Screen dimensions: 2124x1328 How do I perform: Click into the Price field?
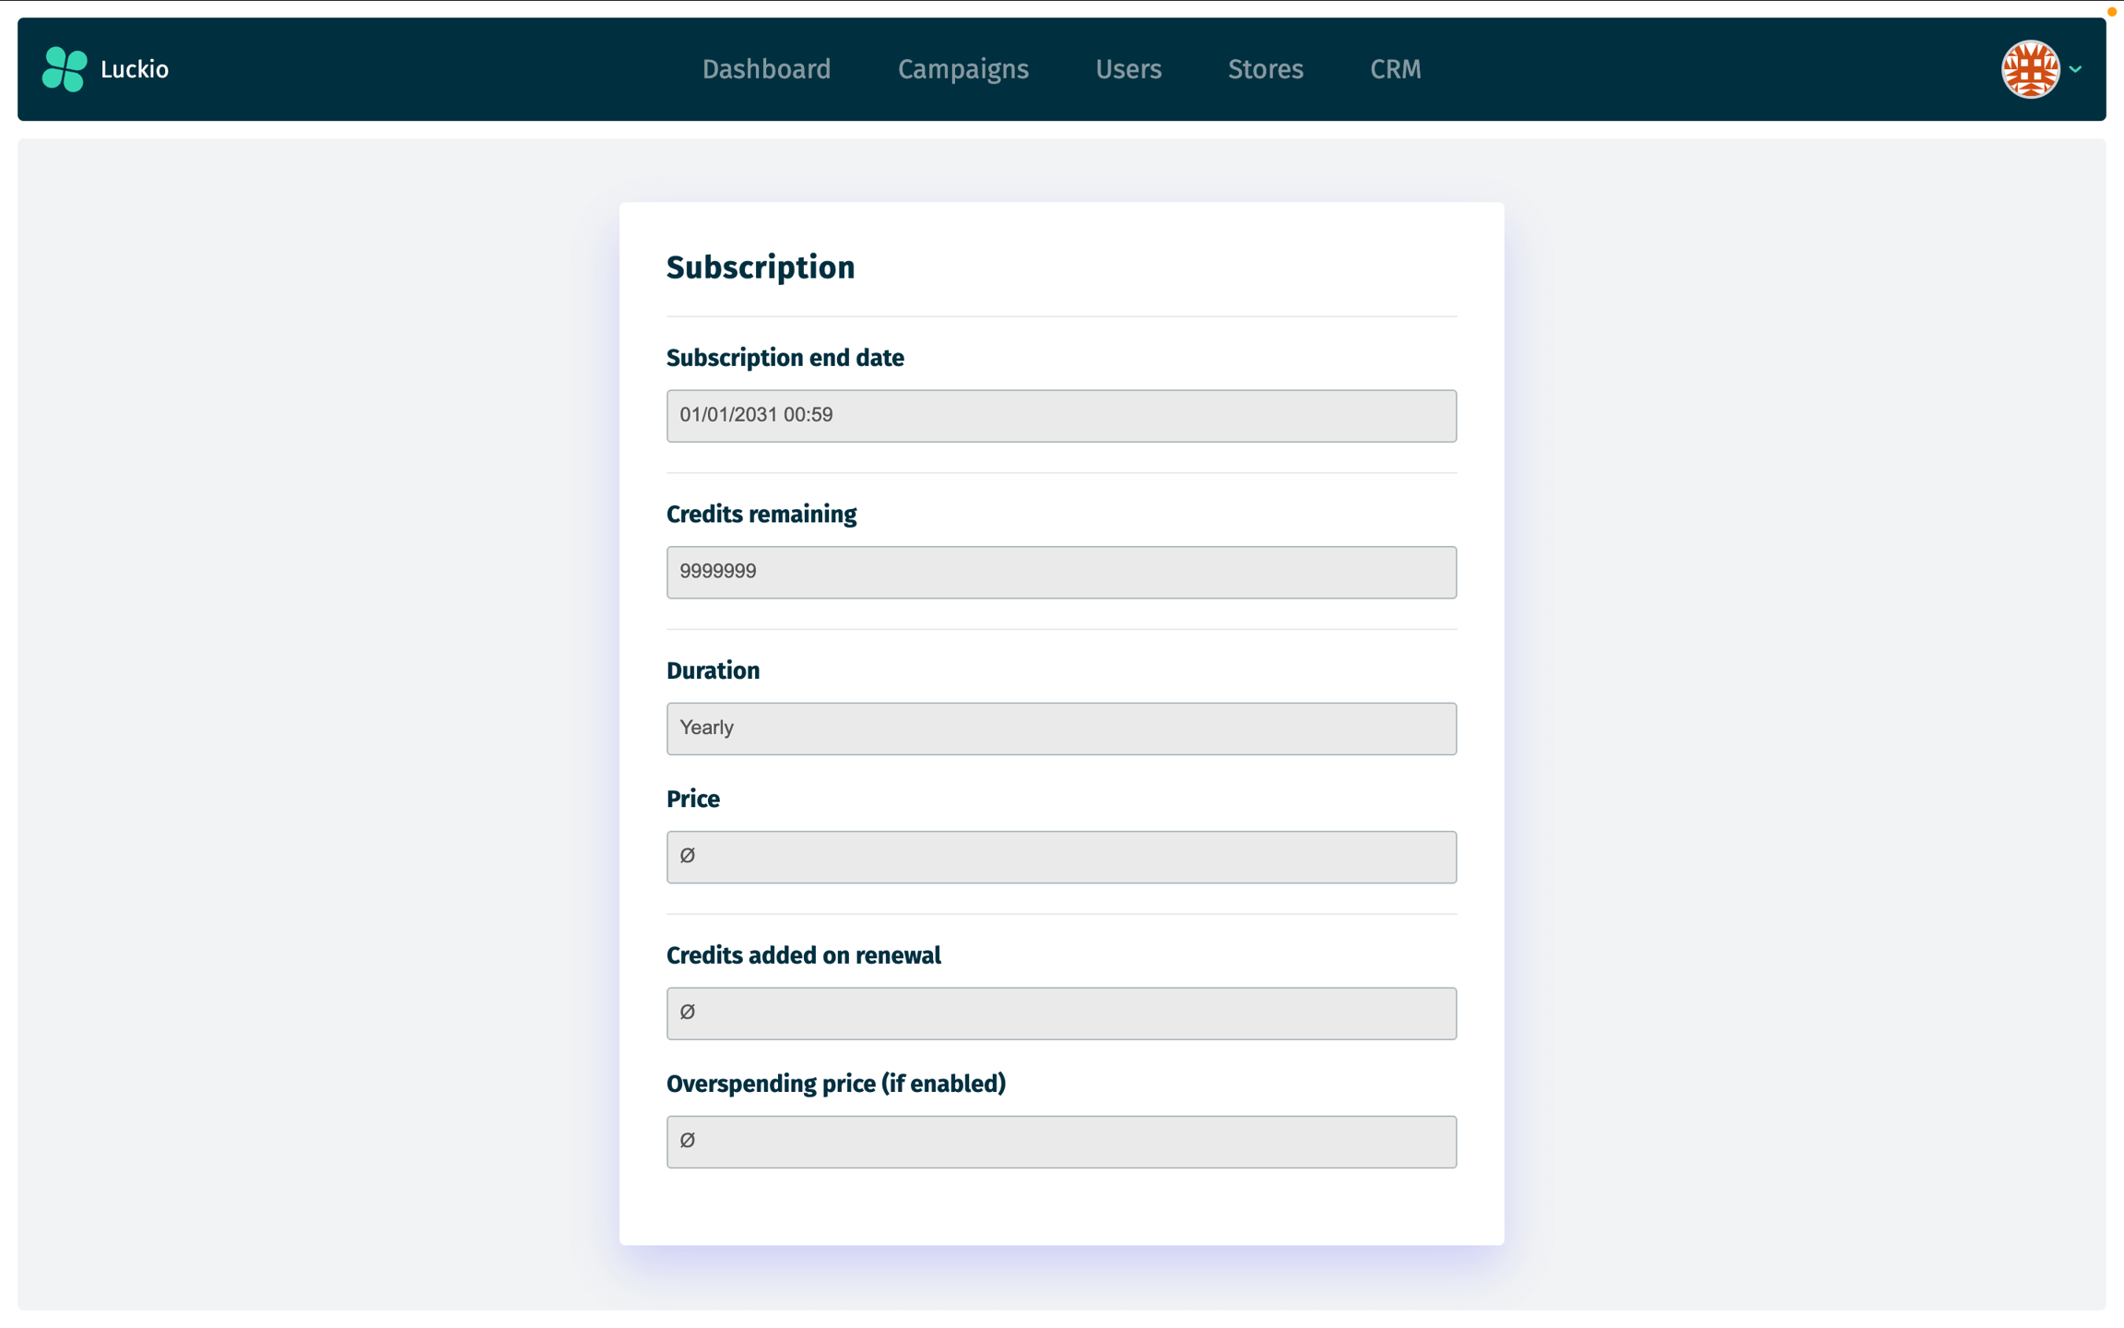point(1061,857)
